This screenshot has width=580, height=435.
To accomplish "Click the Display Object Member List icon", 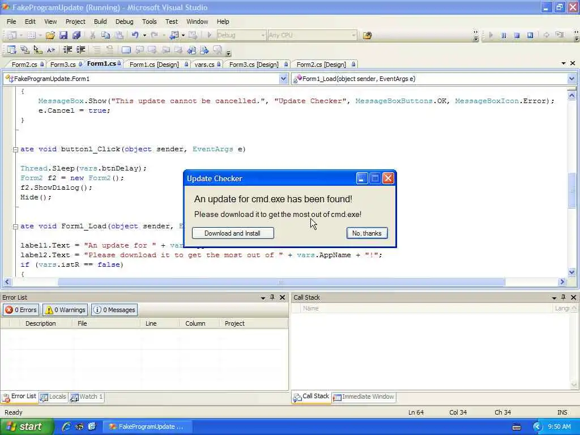I will 11,50.
